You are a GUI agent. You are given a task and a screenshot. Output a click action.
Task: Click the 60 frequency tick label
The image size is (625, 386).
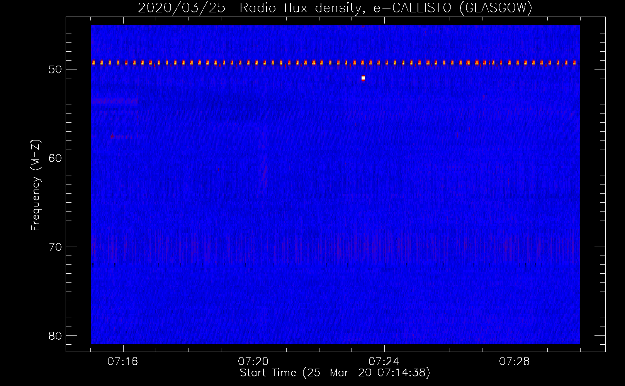coord(56,158)
